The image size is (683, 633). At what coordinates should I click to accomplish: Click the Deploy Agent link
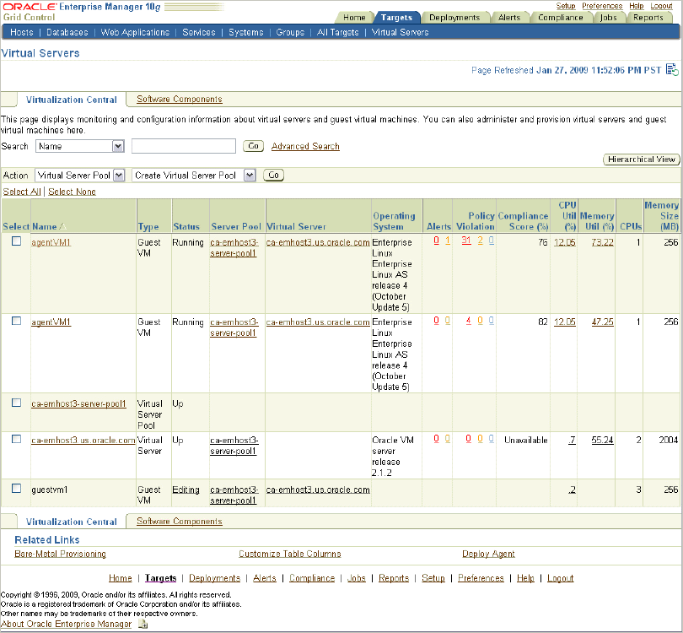point(488,553)
